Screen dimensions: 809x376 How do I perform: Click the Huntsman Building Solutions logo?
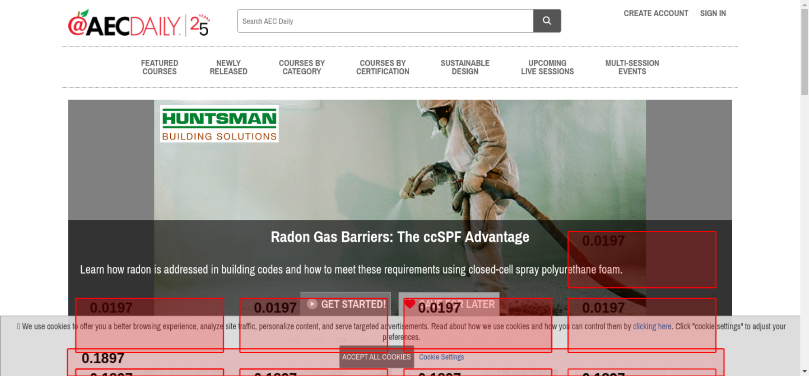219,124
